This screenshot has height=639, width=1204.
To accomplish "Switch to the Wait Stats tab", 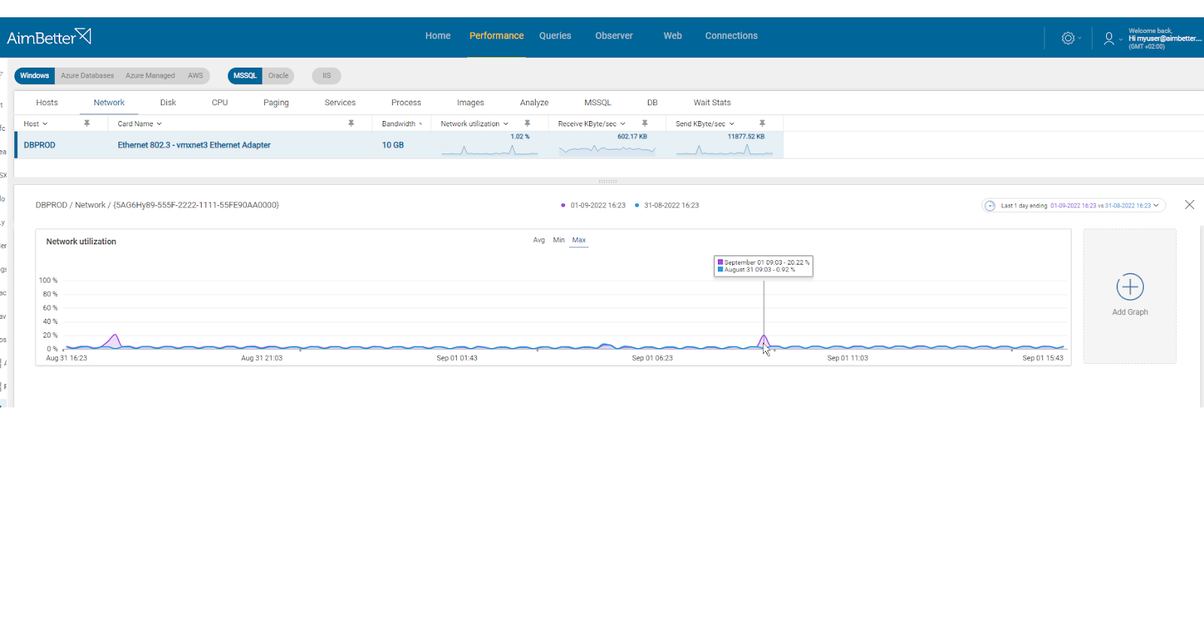I will [712, 103].
